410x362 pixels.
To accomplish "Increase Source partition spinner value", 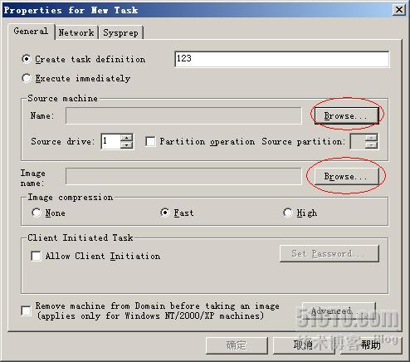I will pos(371,138).
